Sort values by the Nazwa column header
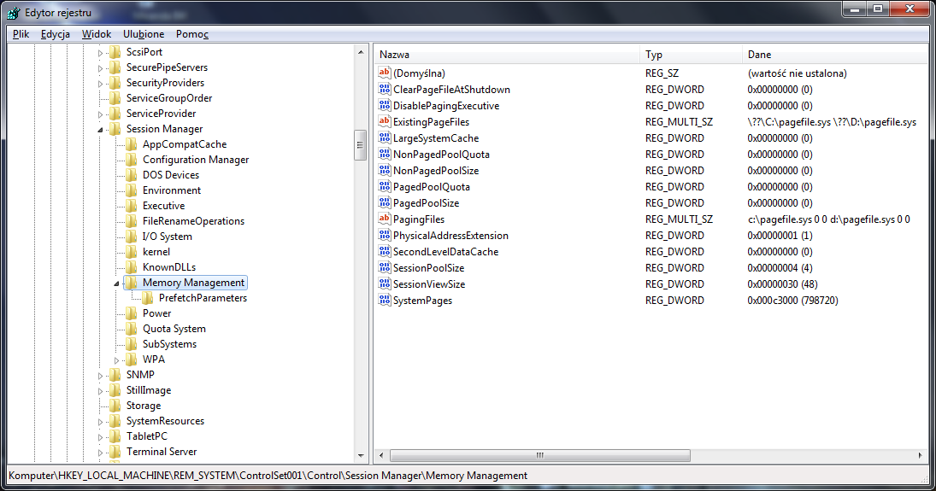This screenshot has height=491, width=936. pyautogui.click(x=508, y=55)
